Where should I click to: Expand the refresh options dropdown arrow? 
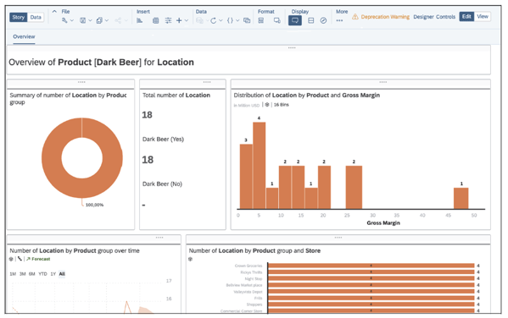click(221, 20)
